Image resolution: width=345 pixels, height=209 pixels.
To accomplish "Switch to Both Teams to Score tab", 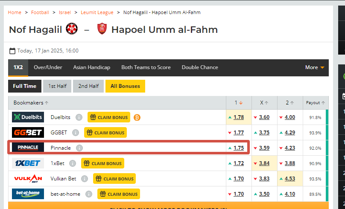I will coord(146,67).
